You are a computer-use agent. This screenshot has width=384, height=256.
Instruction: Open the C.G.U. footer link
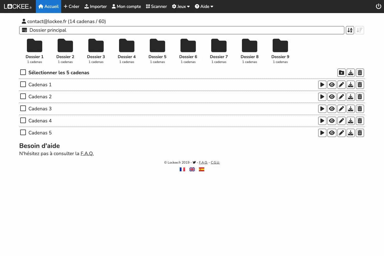point(215,163)
